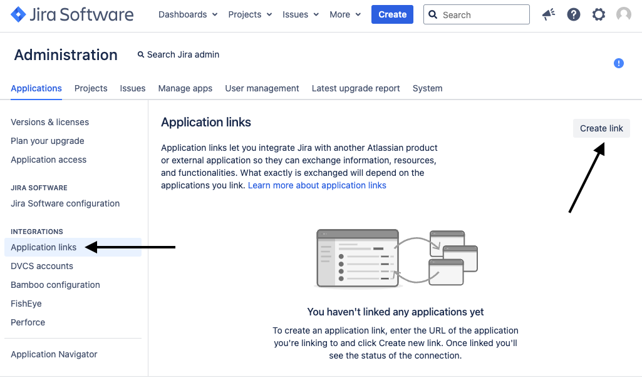Viewport: 642px width, 378px height.
Task: Expand the Issues dropdown in top bar
Action: point(301,15)
